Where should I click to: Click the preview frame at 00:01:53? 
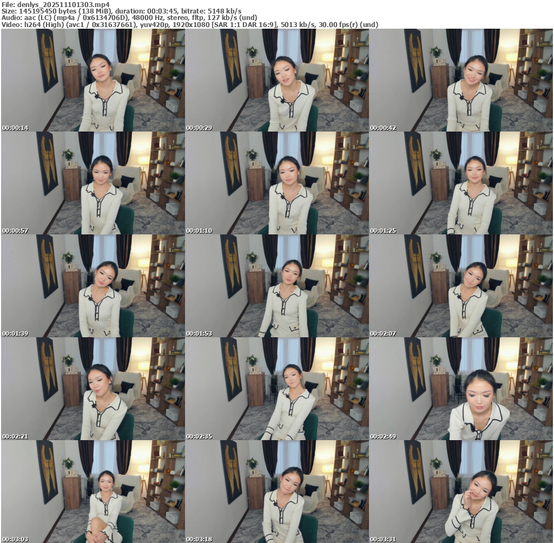coord(277,286)
